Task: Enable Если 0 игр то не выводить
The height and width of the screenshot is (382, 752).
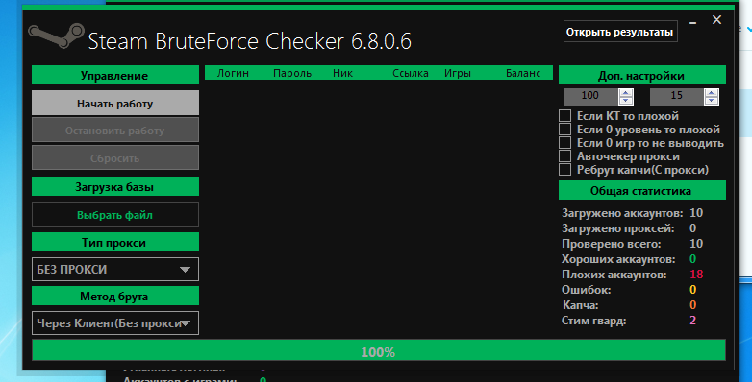Action: click(x=564, y=143)
